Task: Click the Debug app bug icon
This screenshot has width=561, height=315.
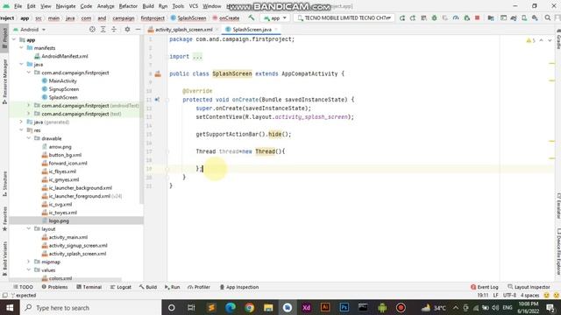Action: (x=434, y=17)
